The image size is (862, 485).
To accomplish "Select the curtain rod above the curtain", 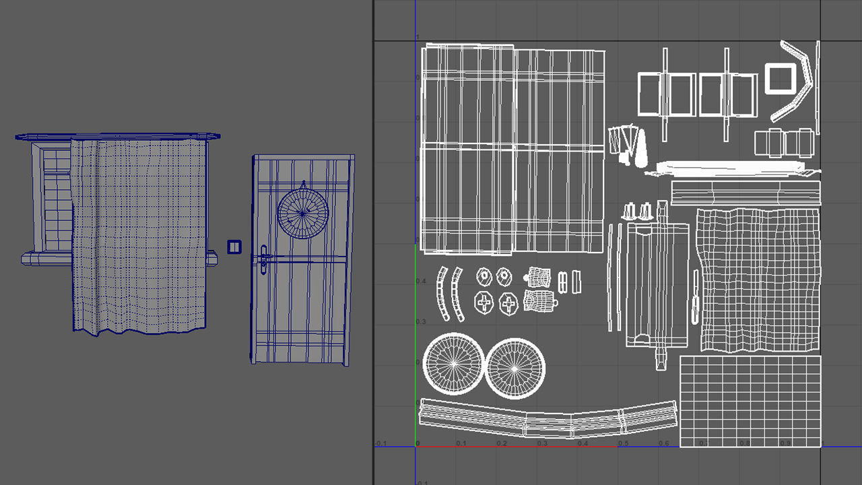I will click(x=119, y=137).
